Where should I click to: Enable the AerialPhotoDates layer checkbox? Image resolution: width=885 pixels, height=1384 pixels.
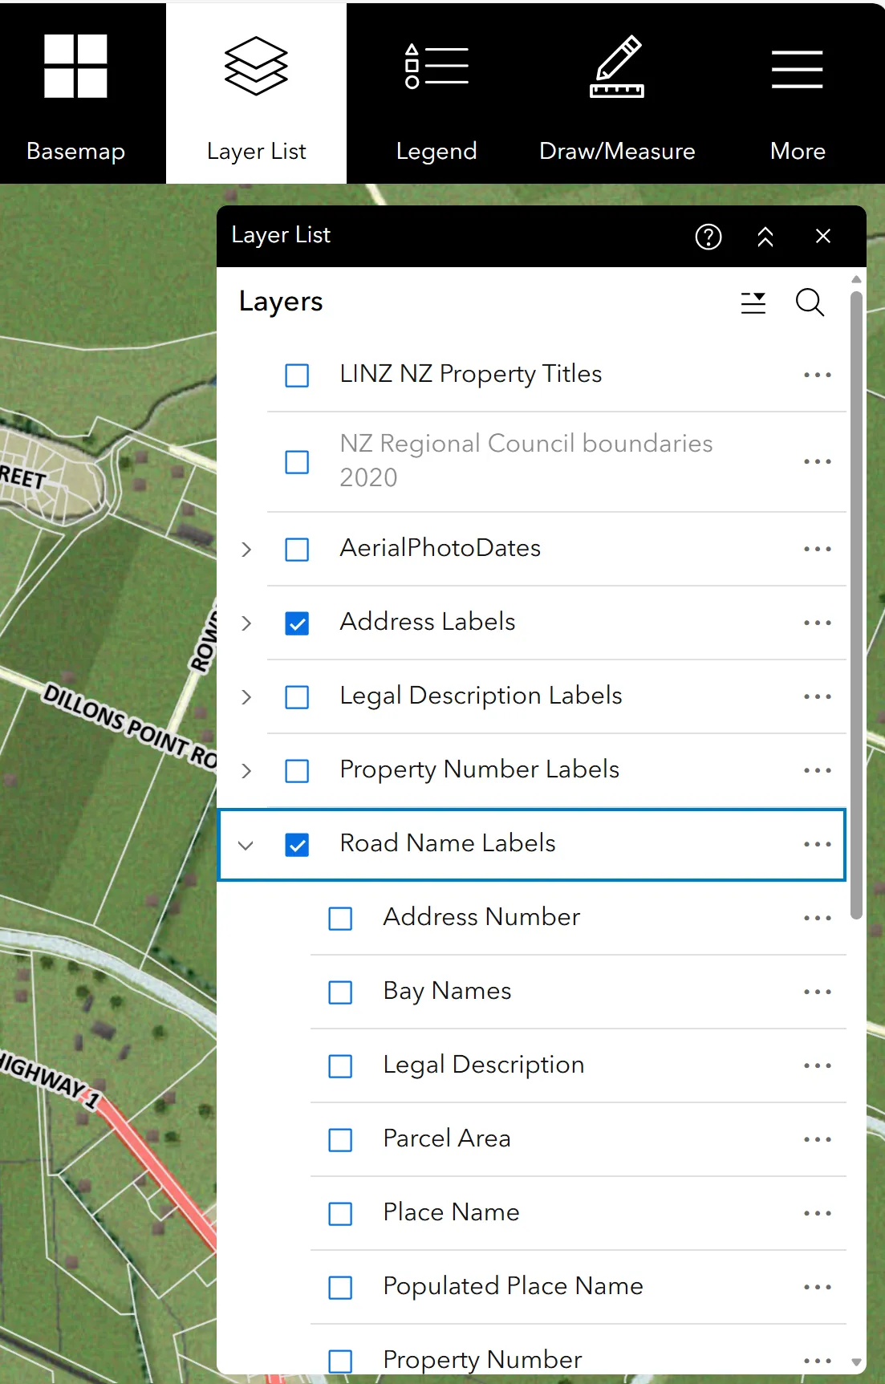297,550
